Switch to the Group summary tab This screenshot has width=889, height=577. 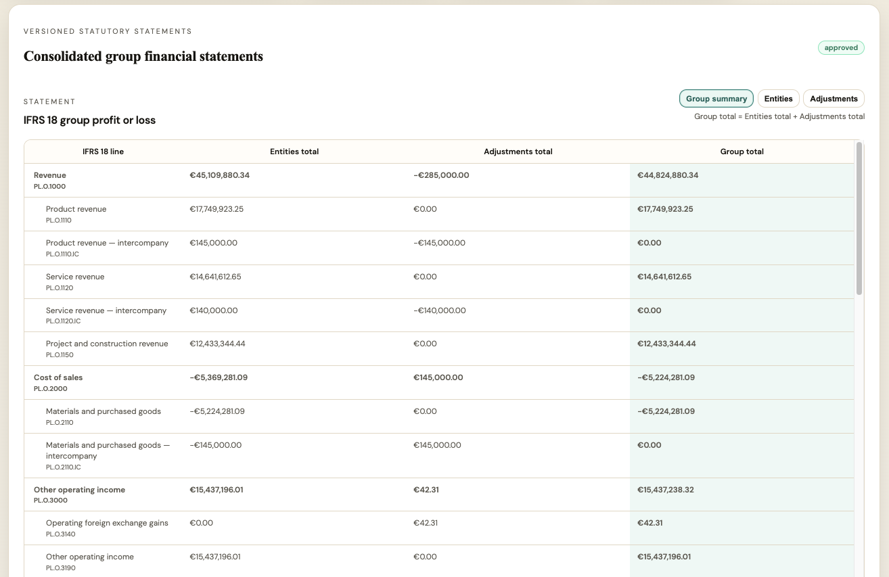(716, 99)
